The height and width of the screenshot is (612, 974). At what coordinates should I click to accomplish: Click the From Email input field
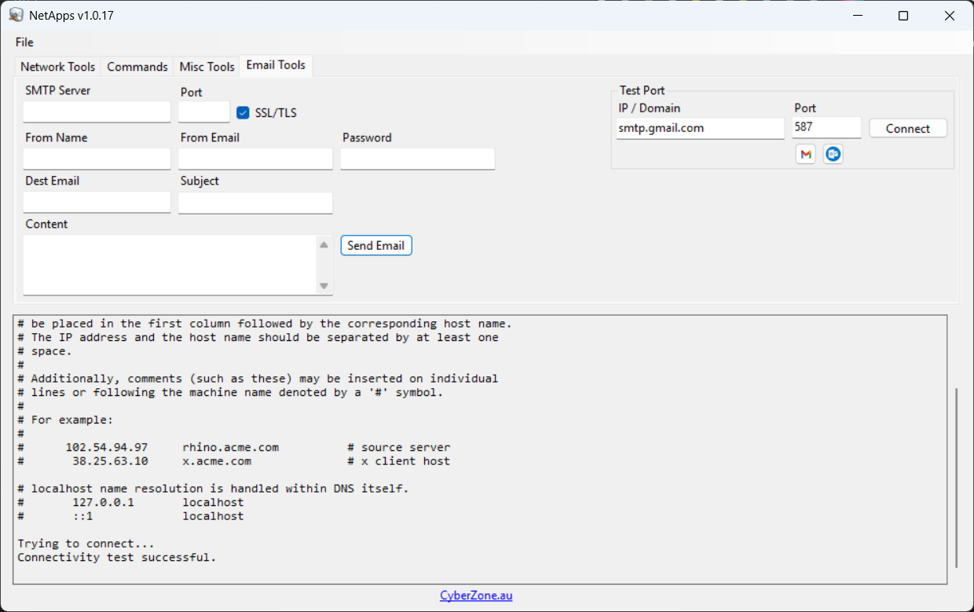(x=256, y=159)
